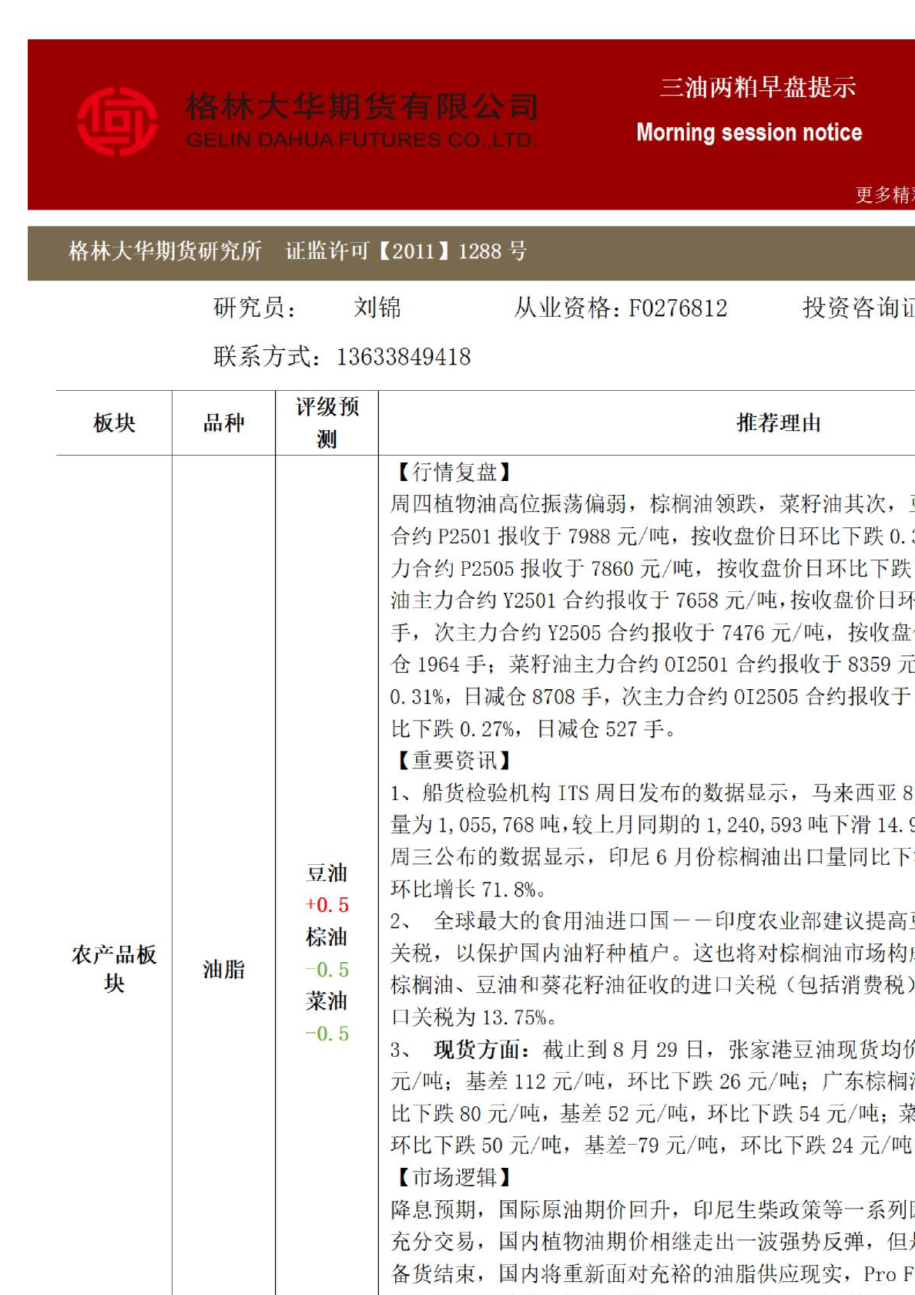Click the bold text 现货方面

pyautogui.click(x=482, y=1050)
